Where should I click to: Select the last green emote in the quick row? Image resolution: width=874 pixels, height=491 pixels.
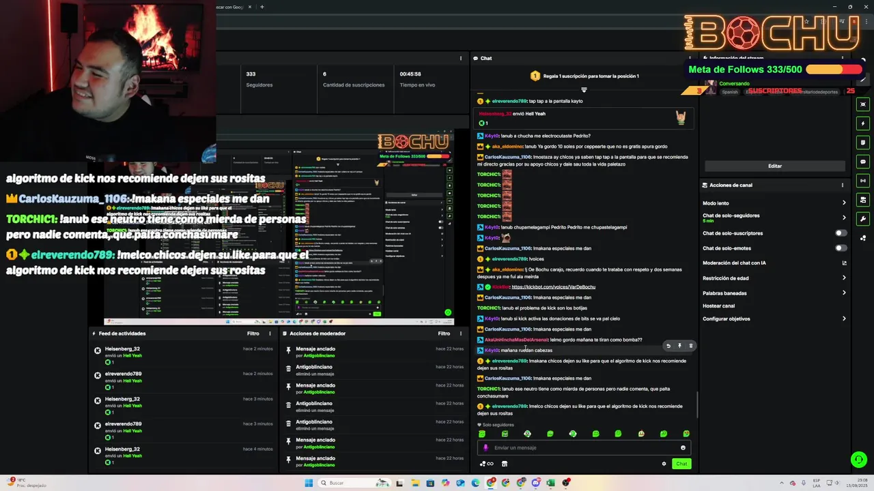click(686, 434)
